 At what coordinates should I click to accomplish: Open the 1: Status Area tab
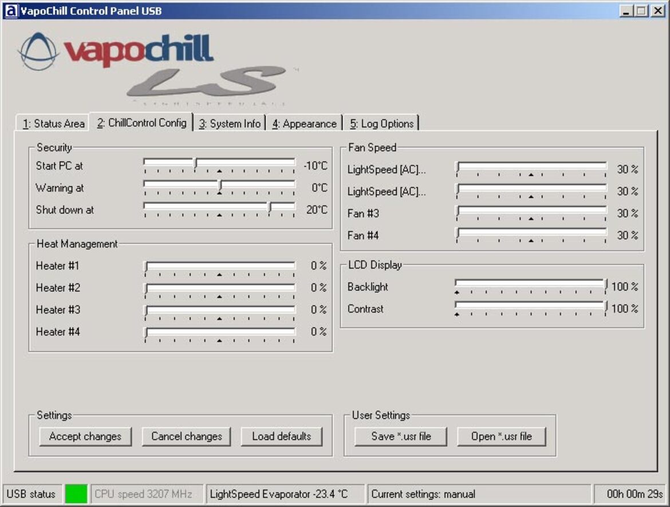53,123
